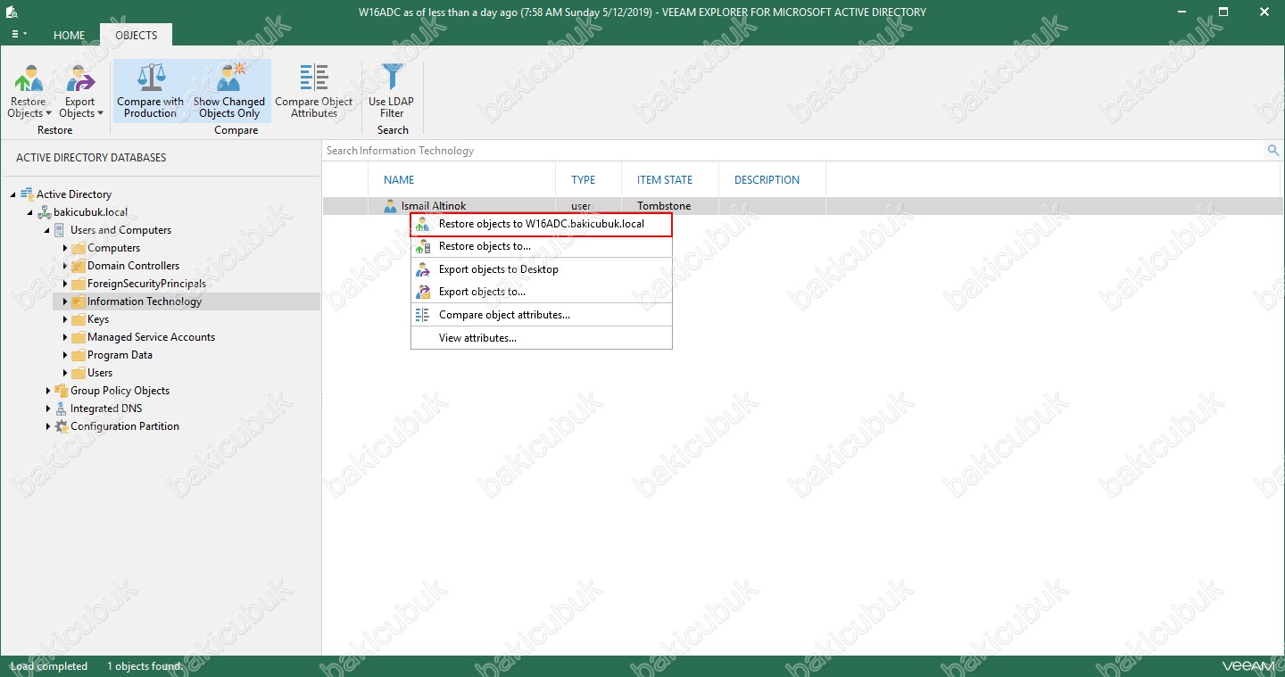Image resolution: width=1285 pixels, height=677 pixels.
Task: Choose Restore objects to... menu entry
Action: point(541,246)
